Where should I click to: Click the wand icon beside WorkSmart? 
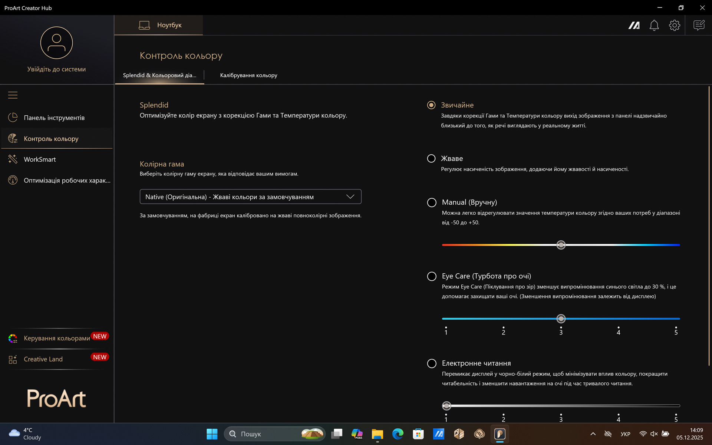tap(13, 159)
